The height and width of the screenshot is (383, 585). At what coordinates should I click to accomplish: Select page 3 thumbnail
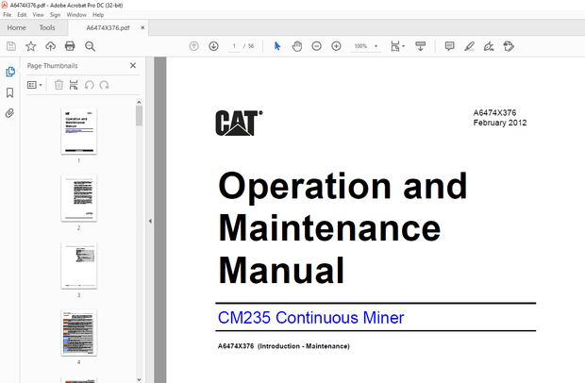point(78,265)
